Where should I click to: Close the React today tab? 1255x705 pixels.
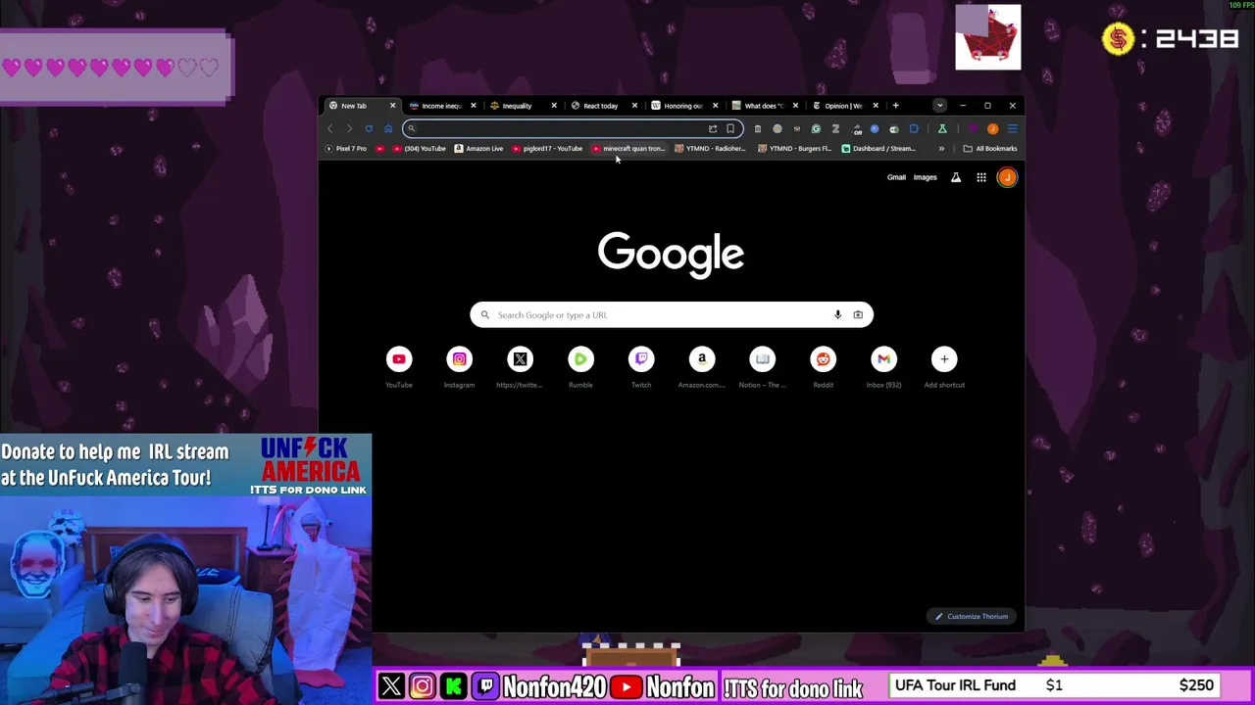tap(634, 106)
